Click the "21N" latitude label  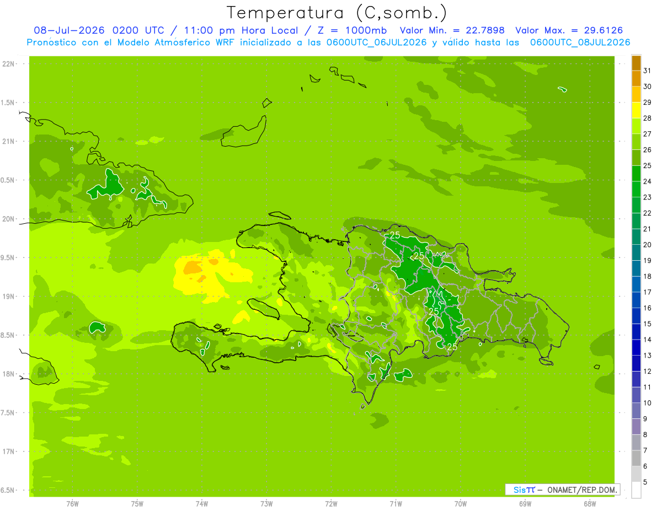coord(9,141)
